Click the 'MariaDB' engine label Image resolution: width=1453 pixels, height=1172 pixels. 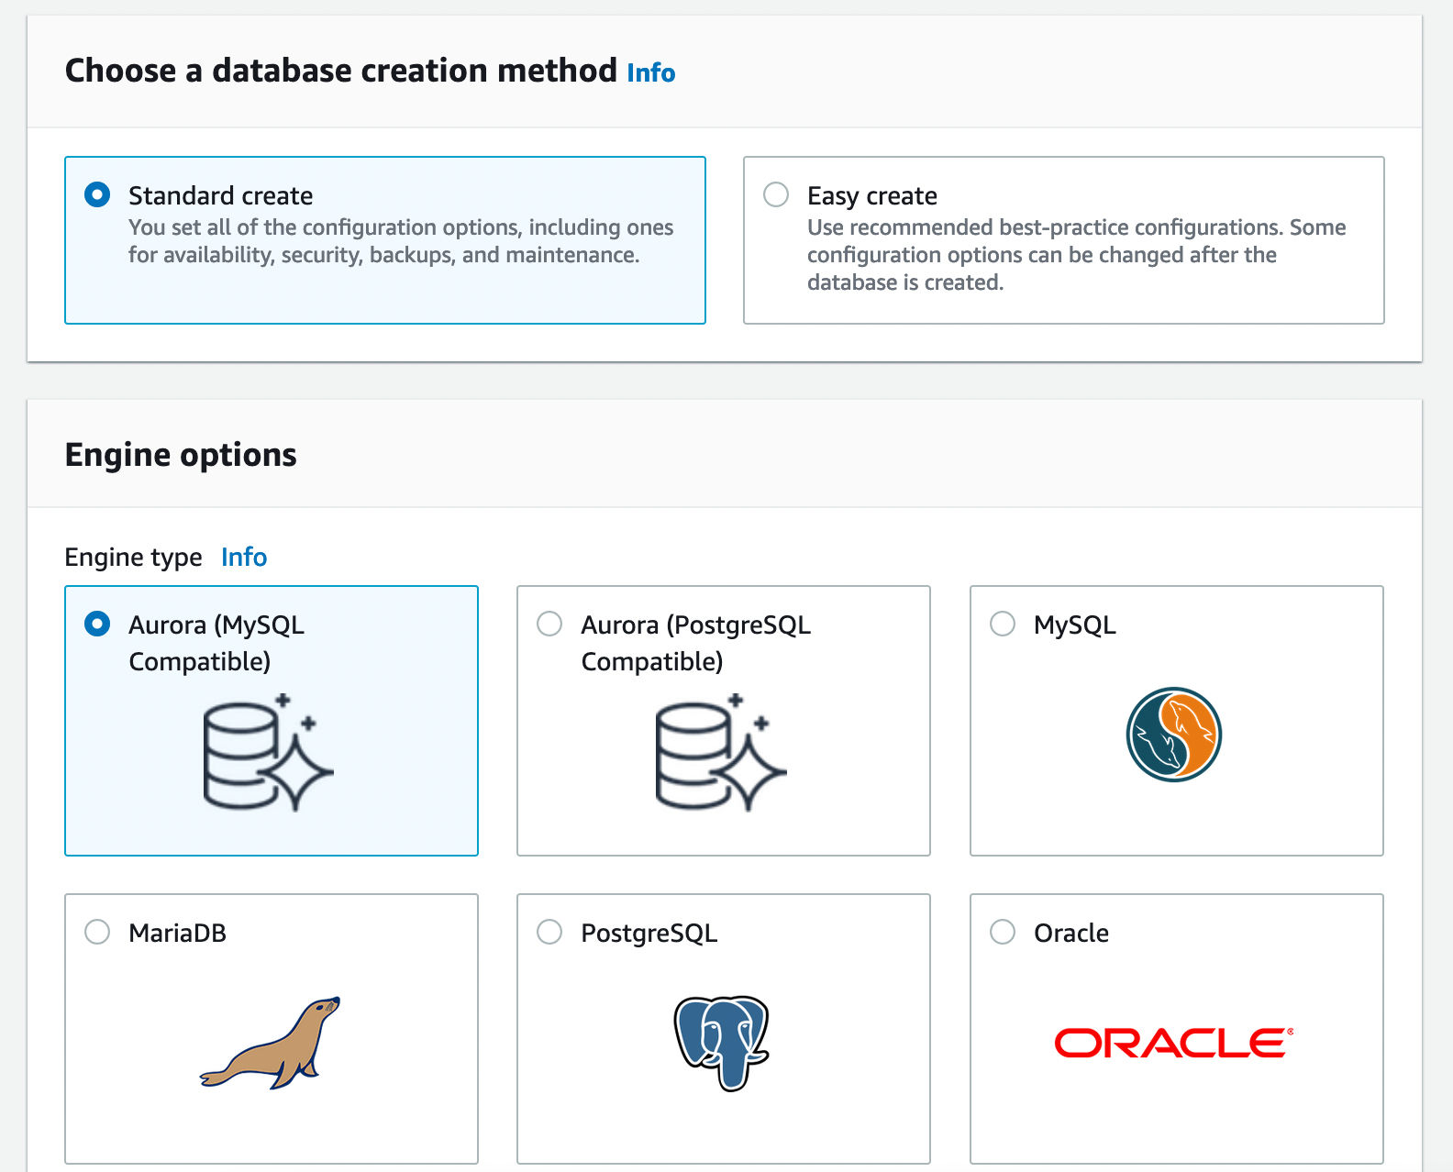[178, 933]
